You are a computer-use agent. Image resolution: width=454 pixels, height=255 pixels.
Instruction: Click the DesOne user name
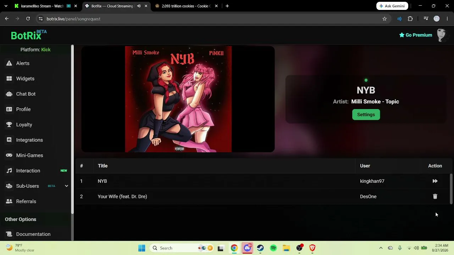(x=368, y=197)
